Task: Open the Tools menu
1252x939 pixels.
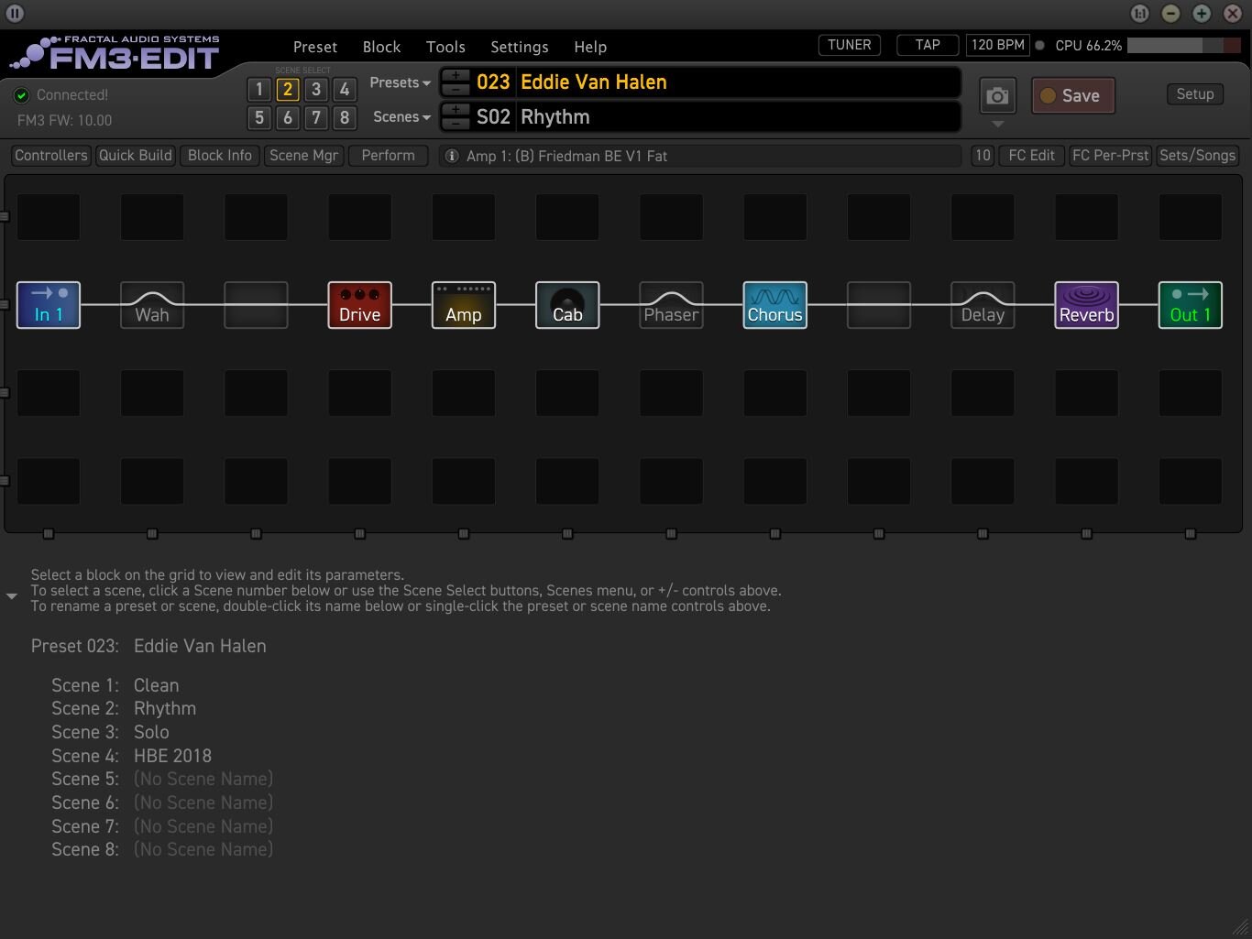Action: point(445,47)
